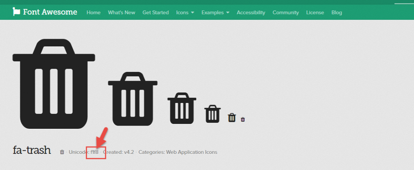The image size is (414, 170).
Task: Click the fa-trash heading
Action: 32,150
